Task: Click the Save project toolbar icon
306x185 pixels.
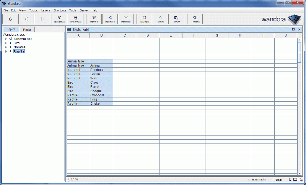Action: (x=75, y=18)
